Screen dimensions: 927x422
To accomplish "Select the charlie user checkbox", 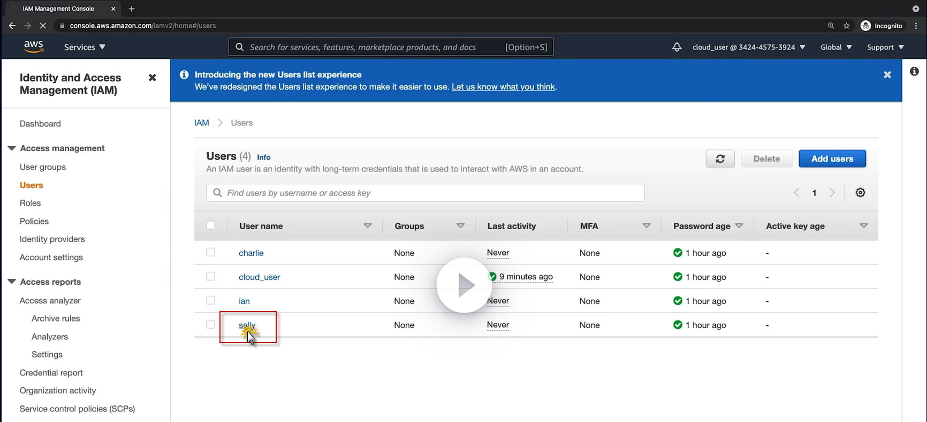I will pos(211,252).
